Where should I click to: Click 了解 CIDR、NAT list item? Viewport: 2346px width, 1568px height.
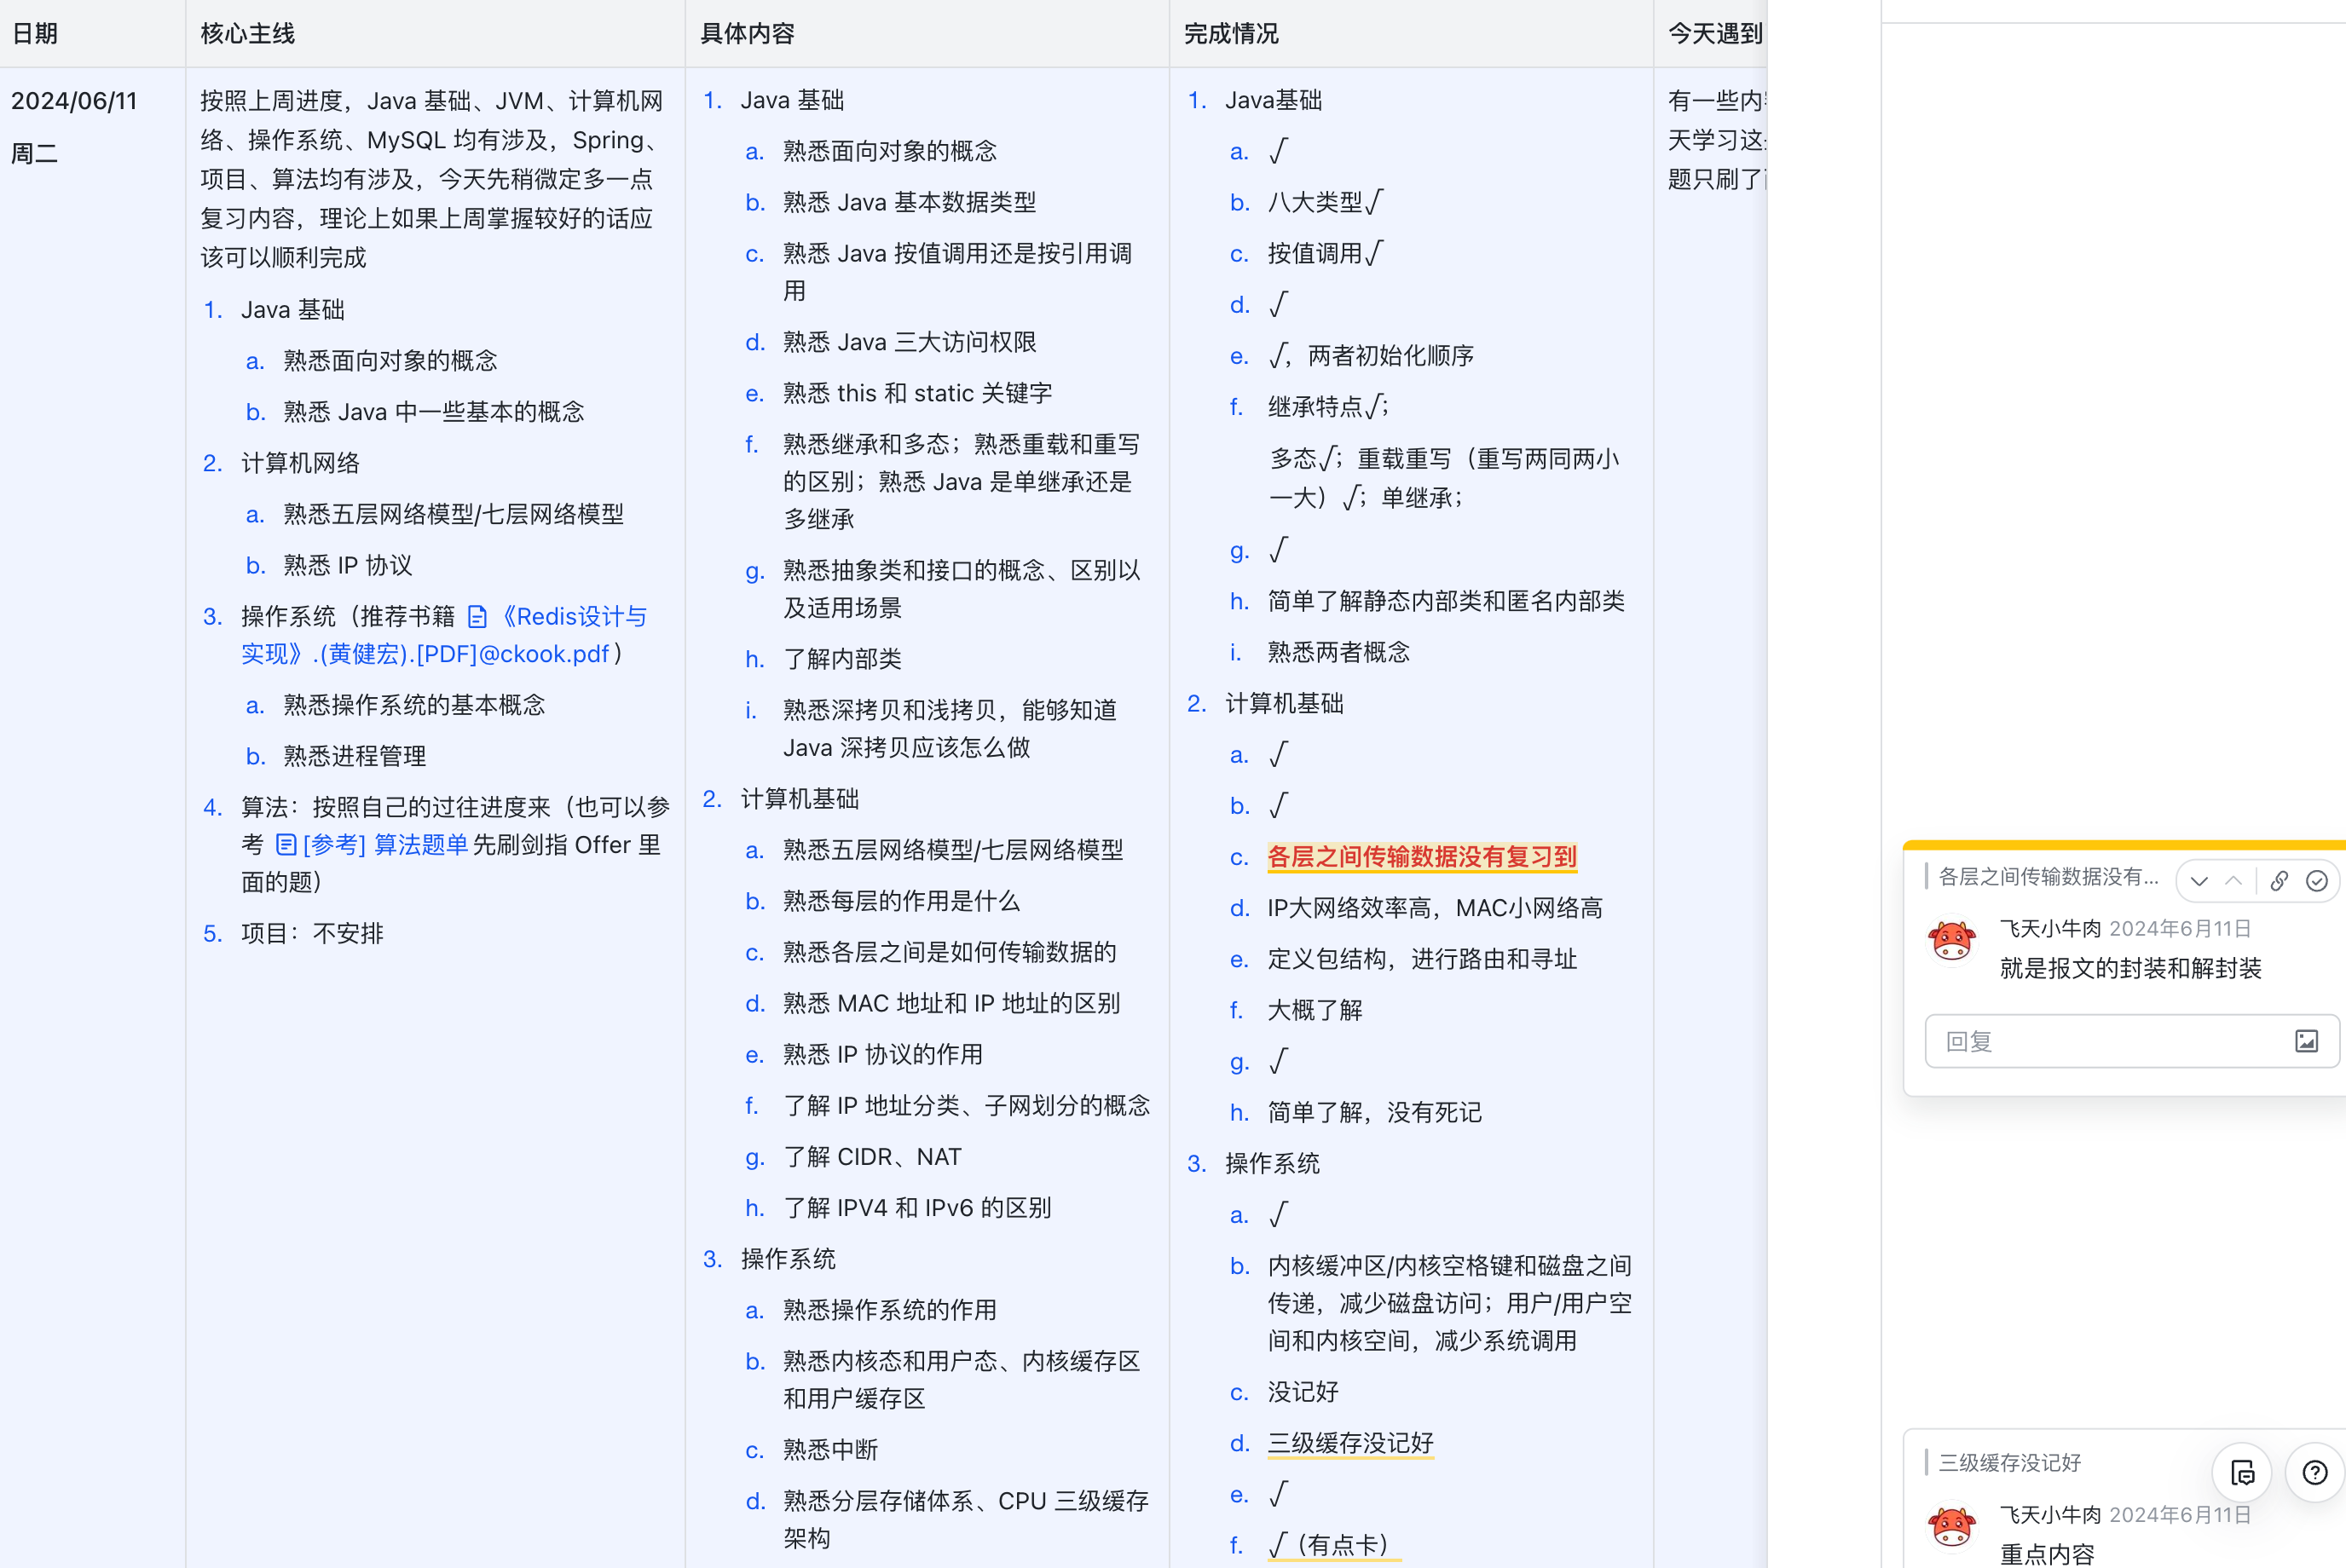(871, 1157)
